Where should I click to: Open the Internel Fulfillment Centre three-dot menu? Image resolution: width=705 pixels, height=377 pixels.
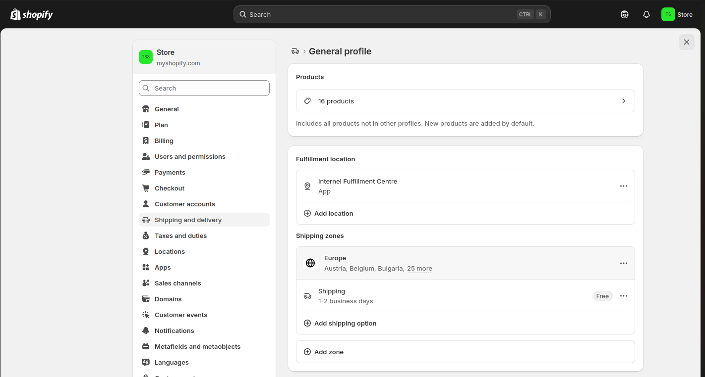click(x=623, y=186)
